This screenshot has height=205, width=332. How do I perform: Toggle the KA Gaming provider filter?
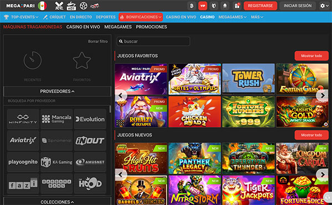coord(56,162)
